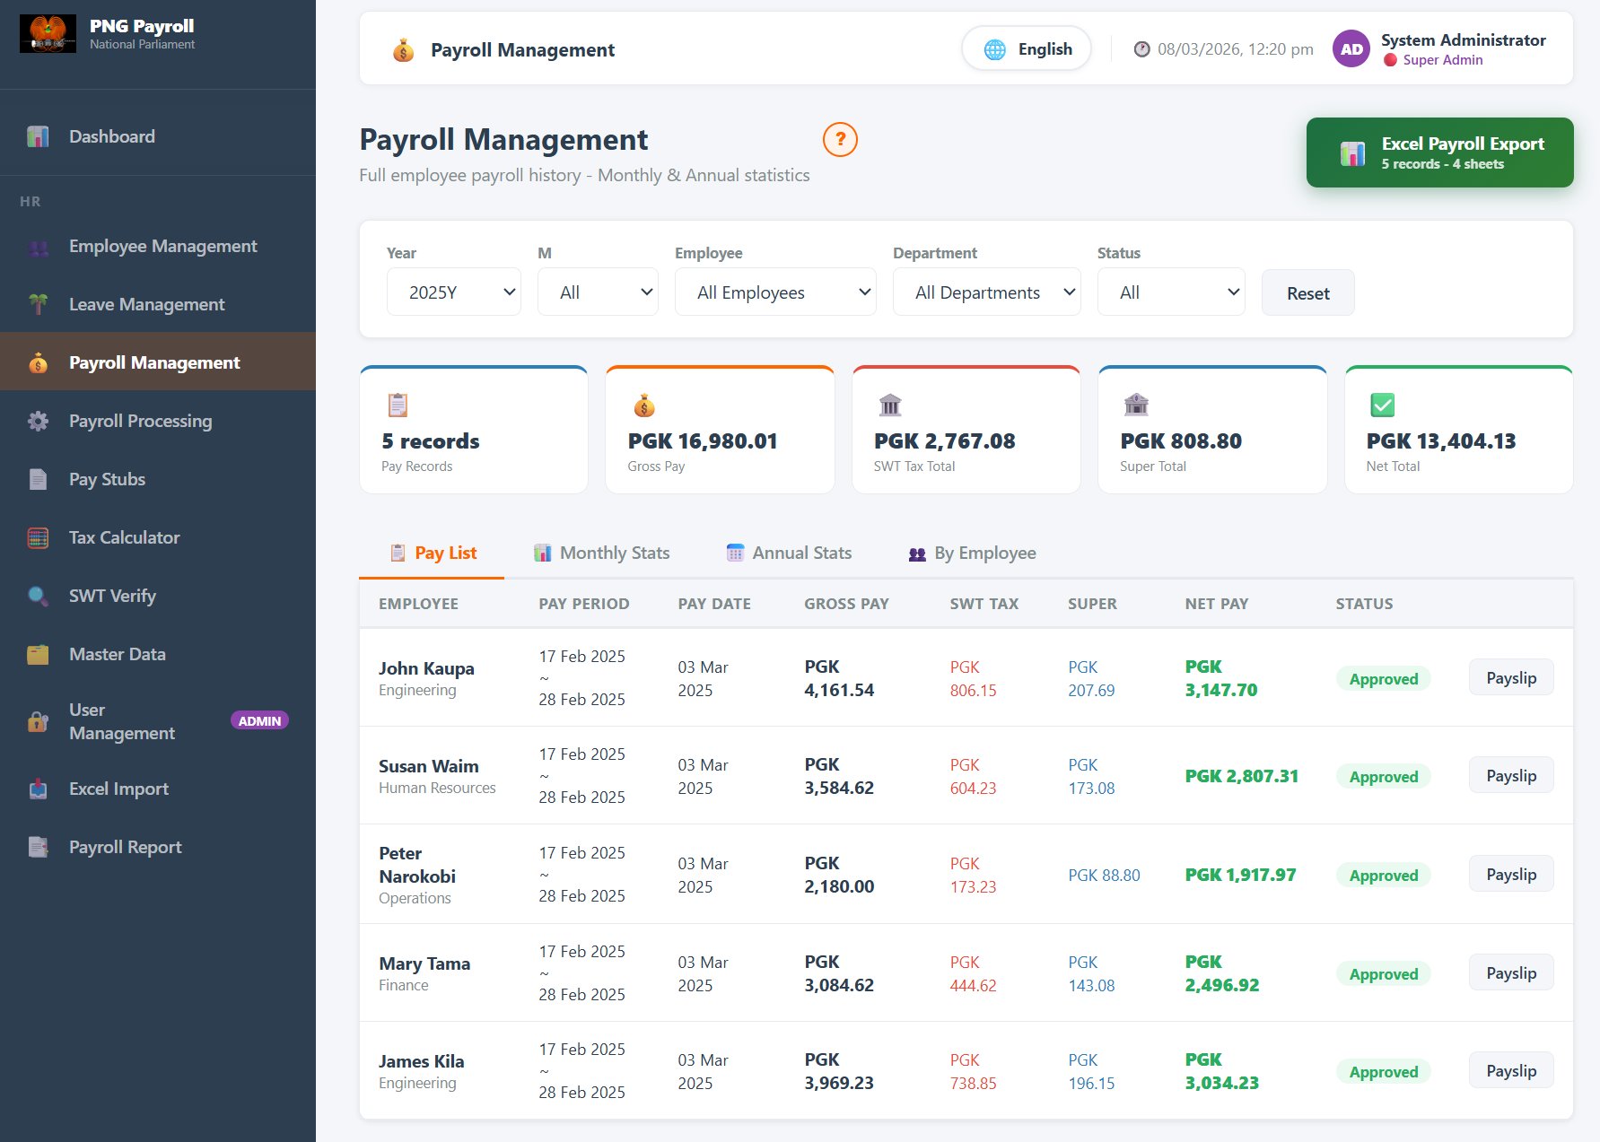Open the By Employee tab
The image size is (1600, 1142).
[972, 554]
